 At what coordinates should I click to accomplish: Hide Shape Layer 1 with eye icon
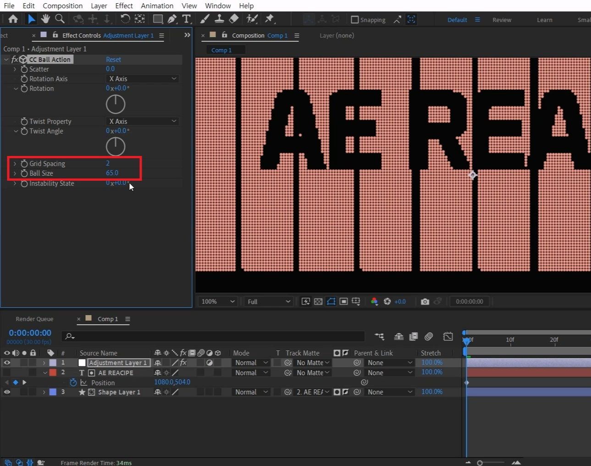(x=7, y=392)
